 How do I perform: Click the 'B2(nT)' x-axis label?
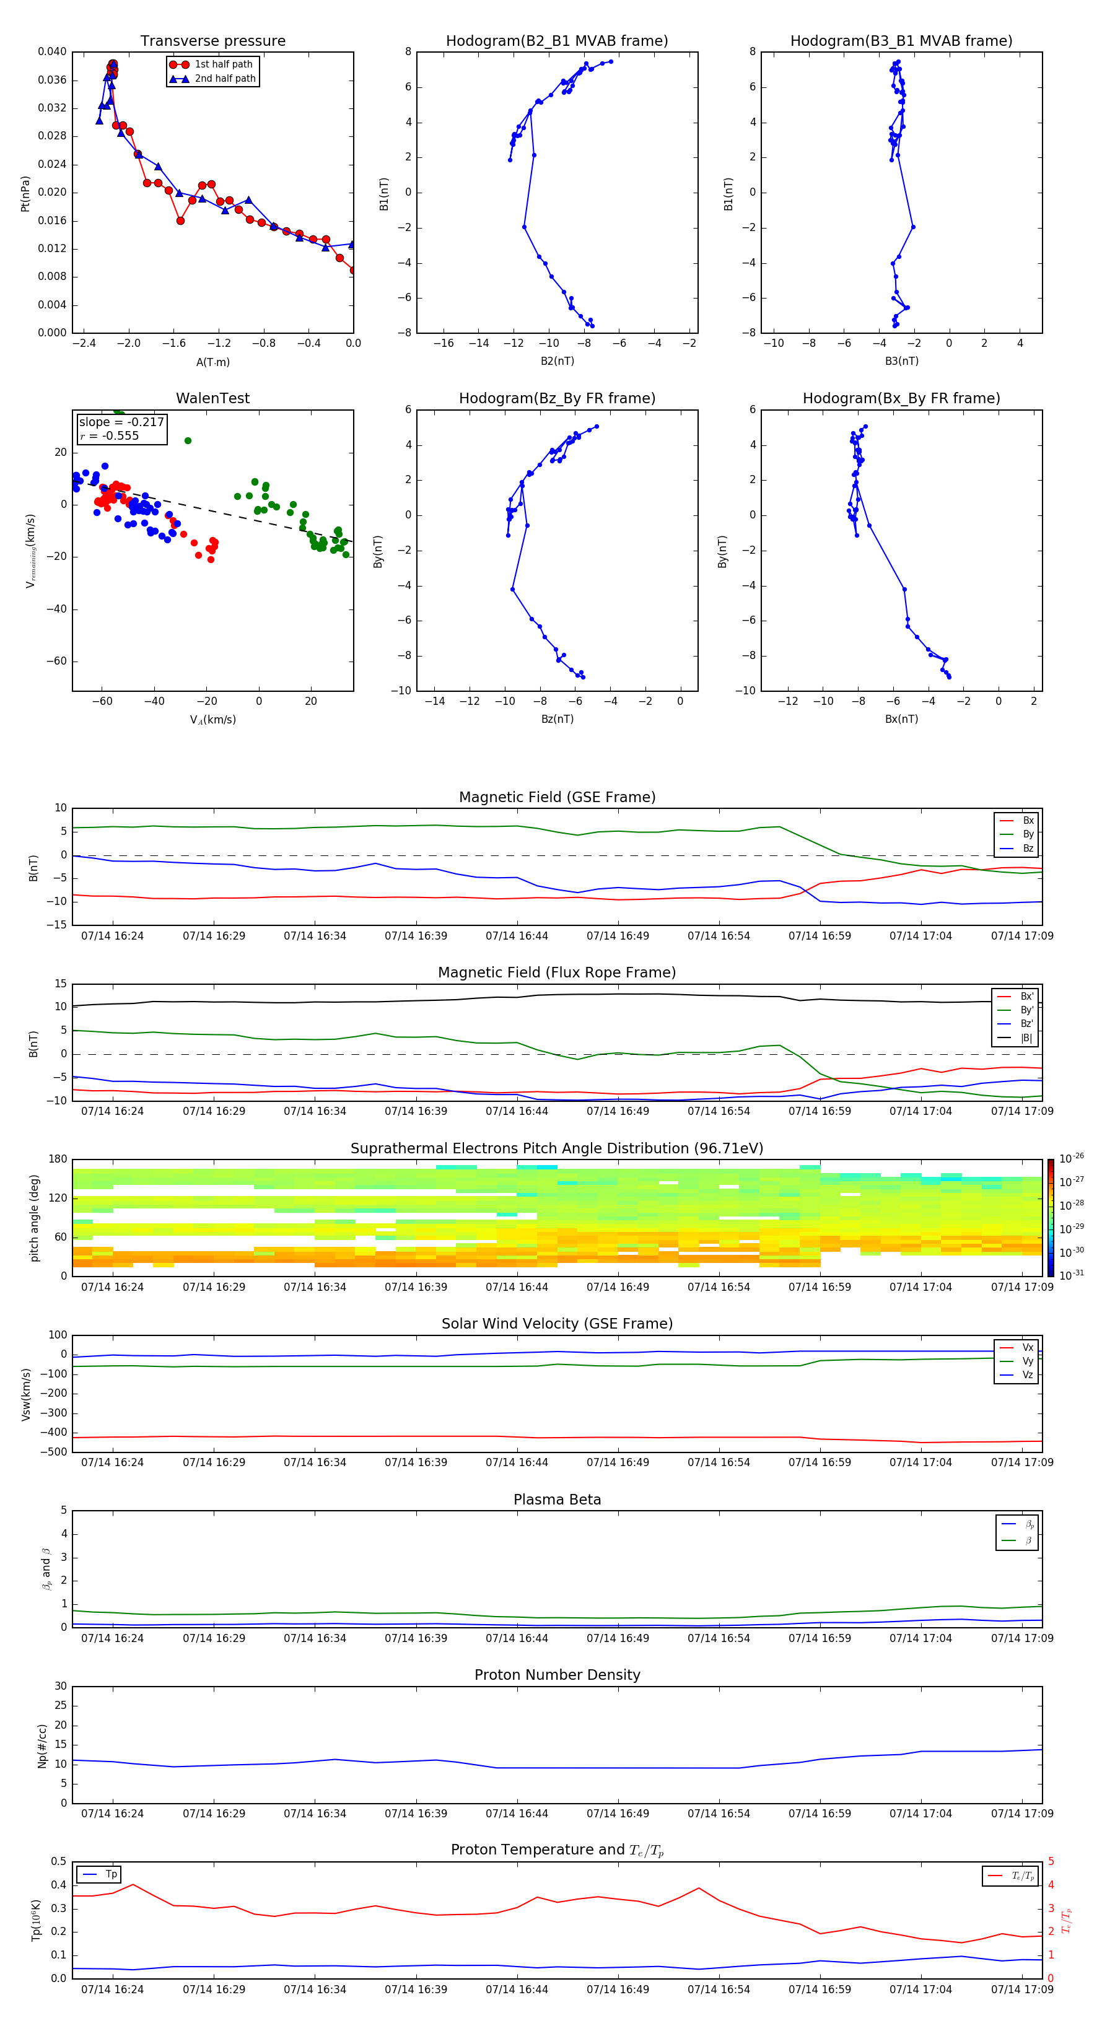click(x=557, y=361)
